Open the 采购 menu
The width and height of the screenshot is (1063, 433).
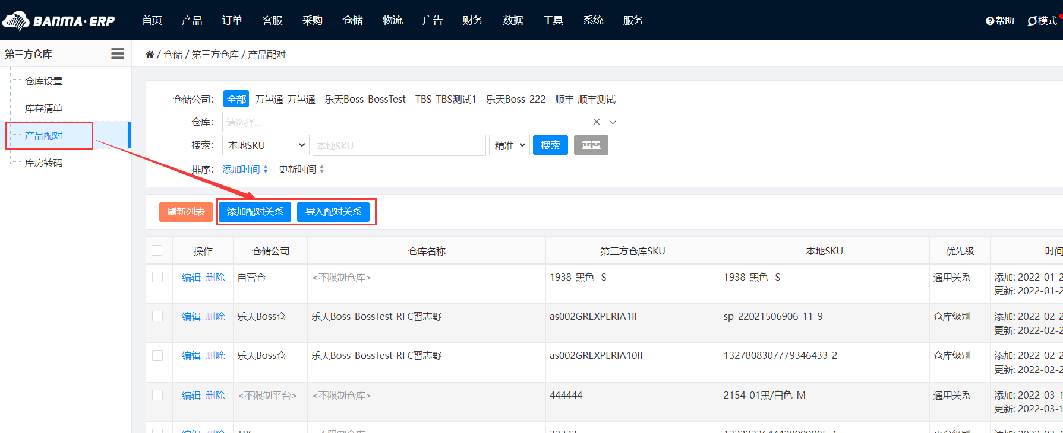pyautogui.click(x=313, y=20)
